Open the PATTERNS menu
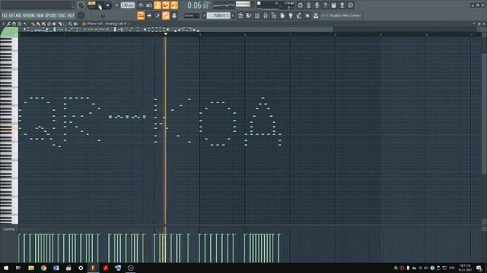This screenshot has width=487, height=273. [x=29, y=15]
